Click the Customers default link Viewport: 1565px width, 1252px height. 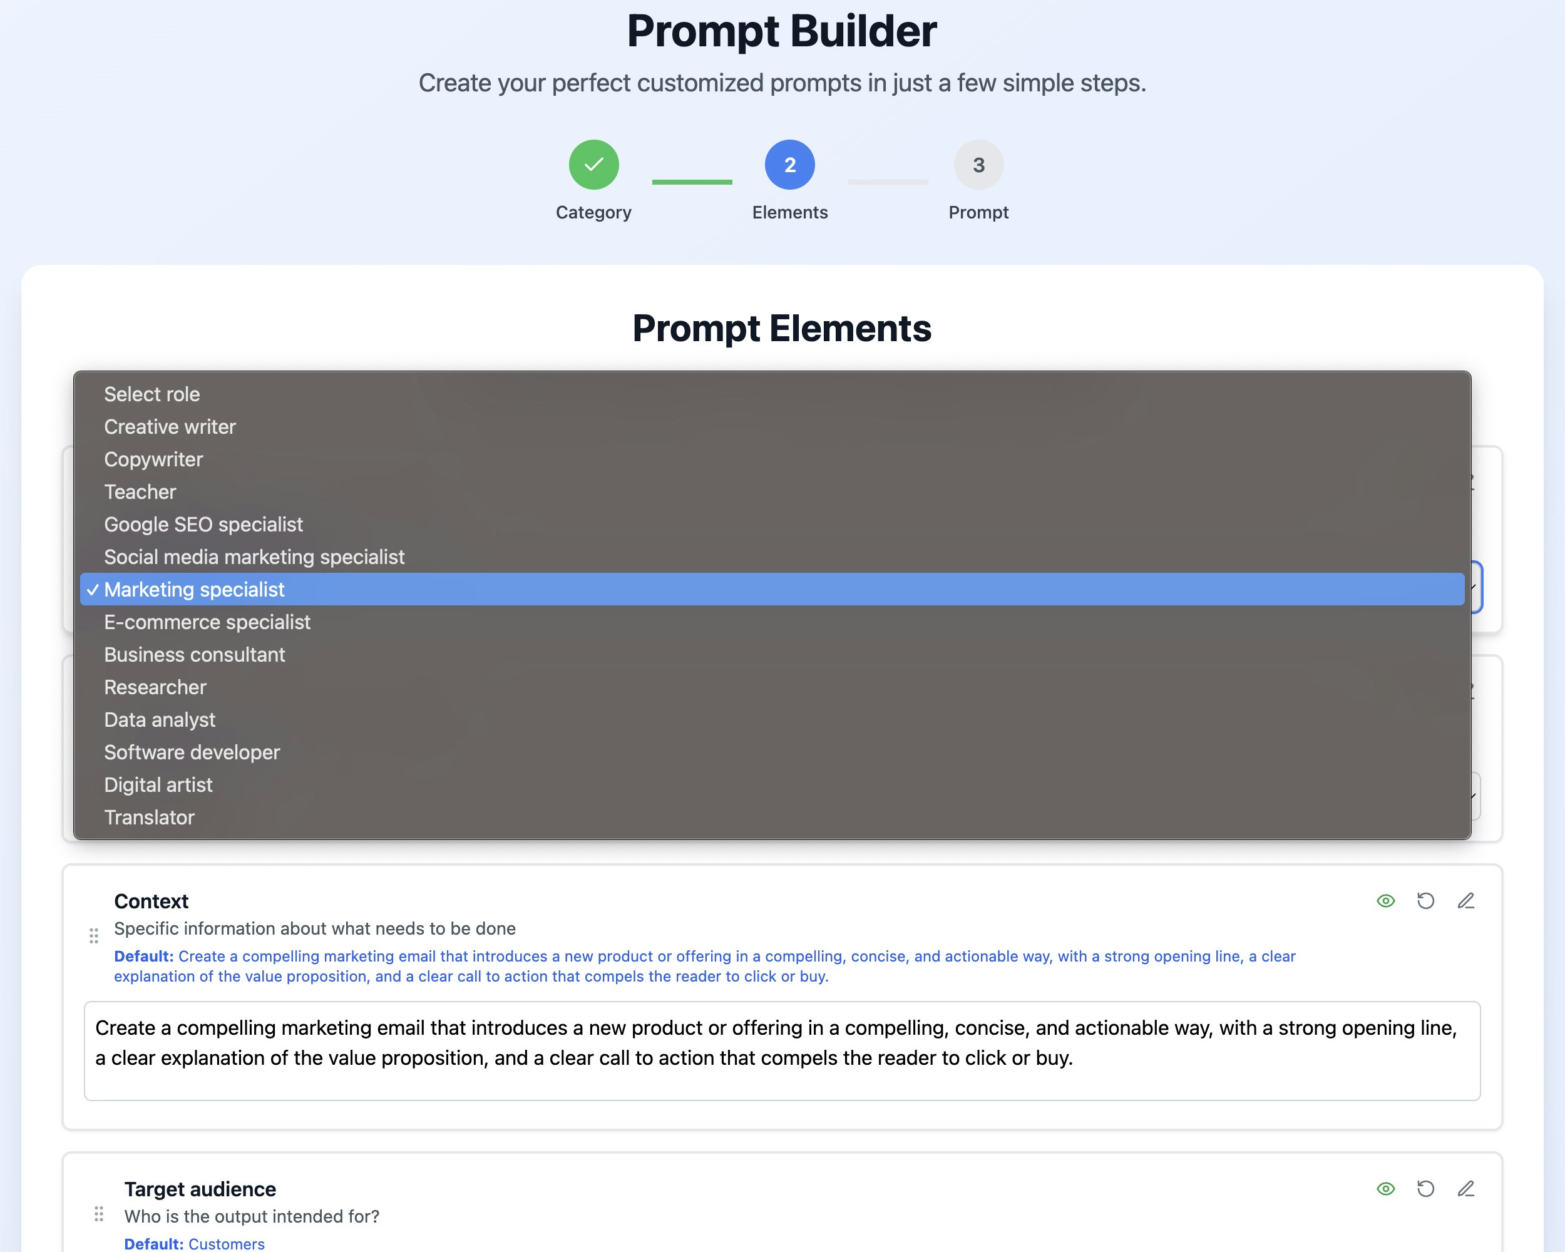(226, 1243)
